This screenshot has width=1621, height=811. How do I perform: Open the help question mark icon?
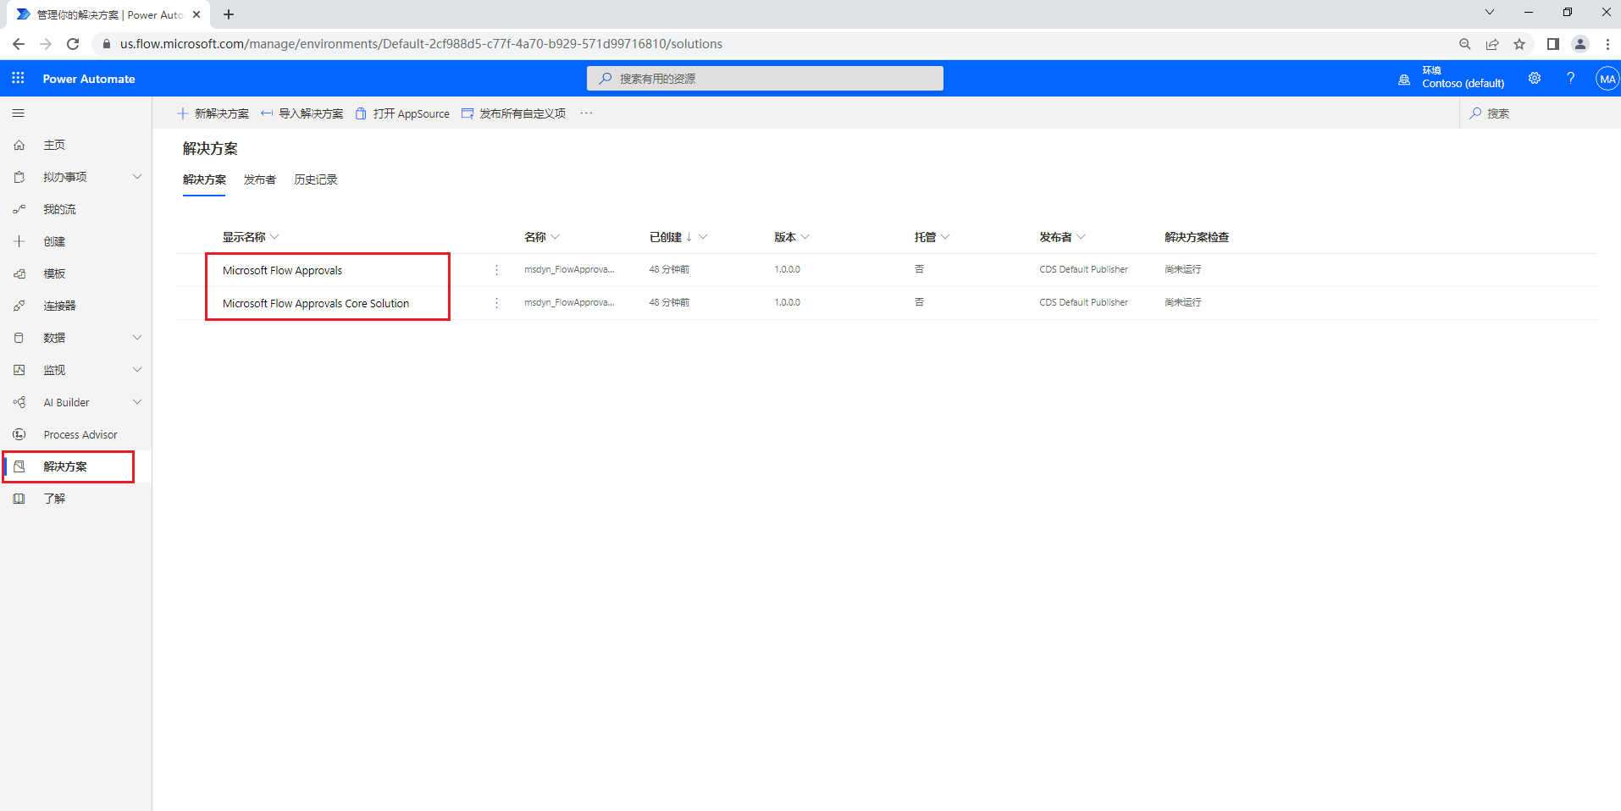pos(1570,78)
